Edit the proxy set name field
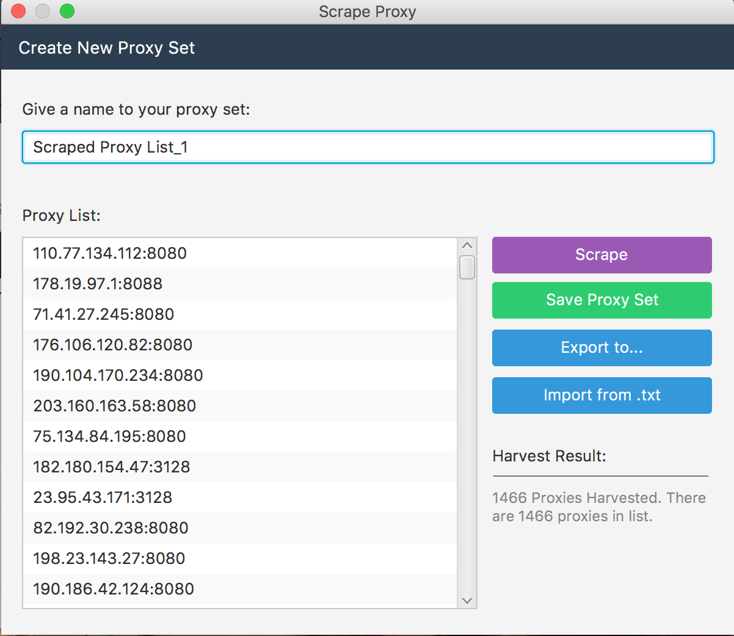The image size is (734, 636). [368, 147]
